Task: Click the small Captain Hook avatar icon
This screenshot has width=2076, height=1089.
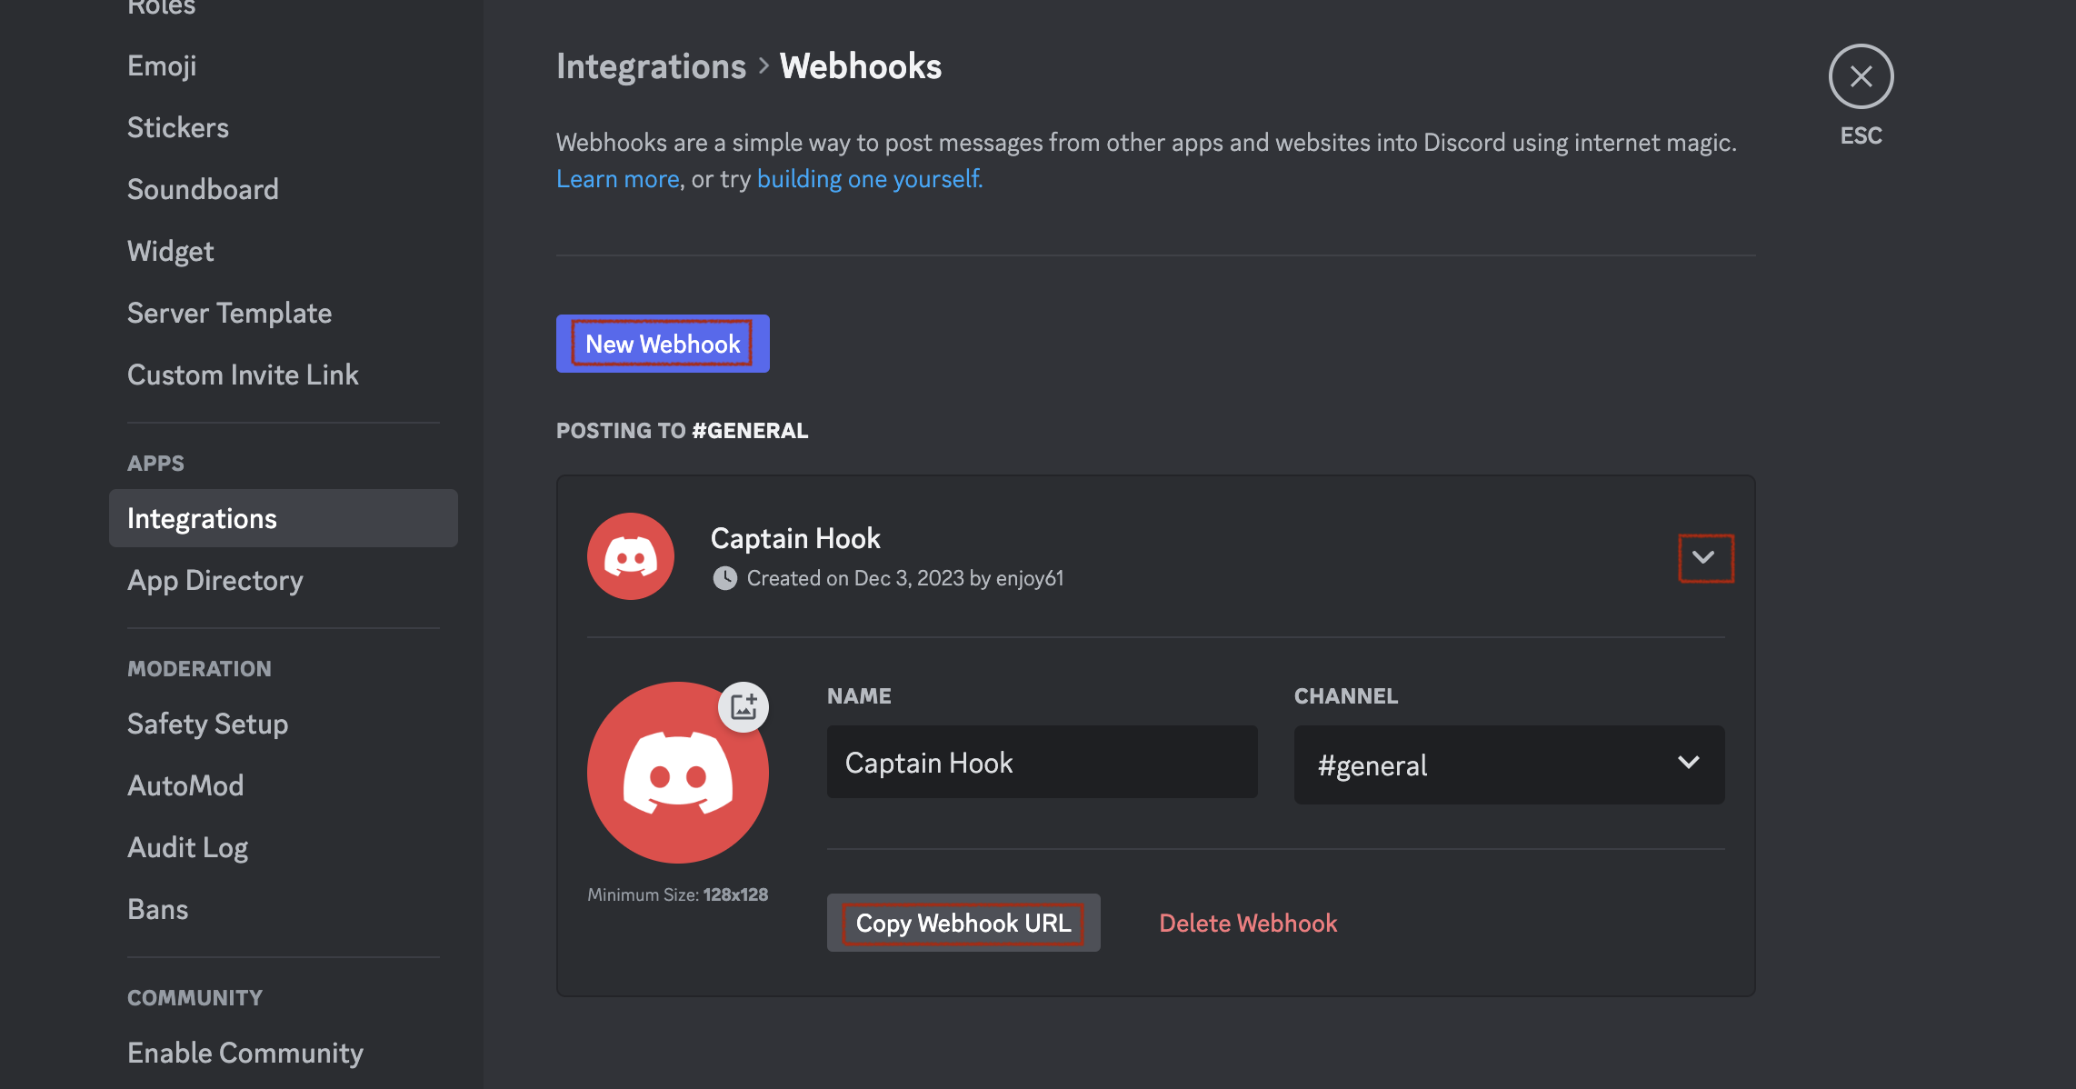Action: (631, 556)
